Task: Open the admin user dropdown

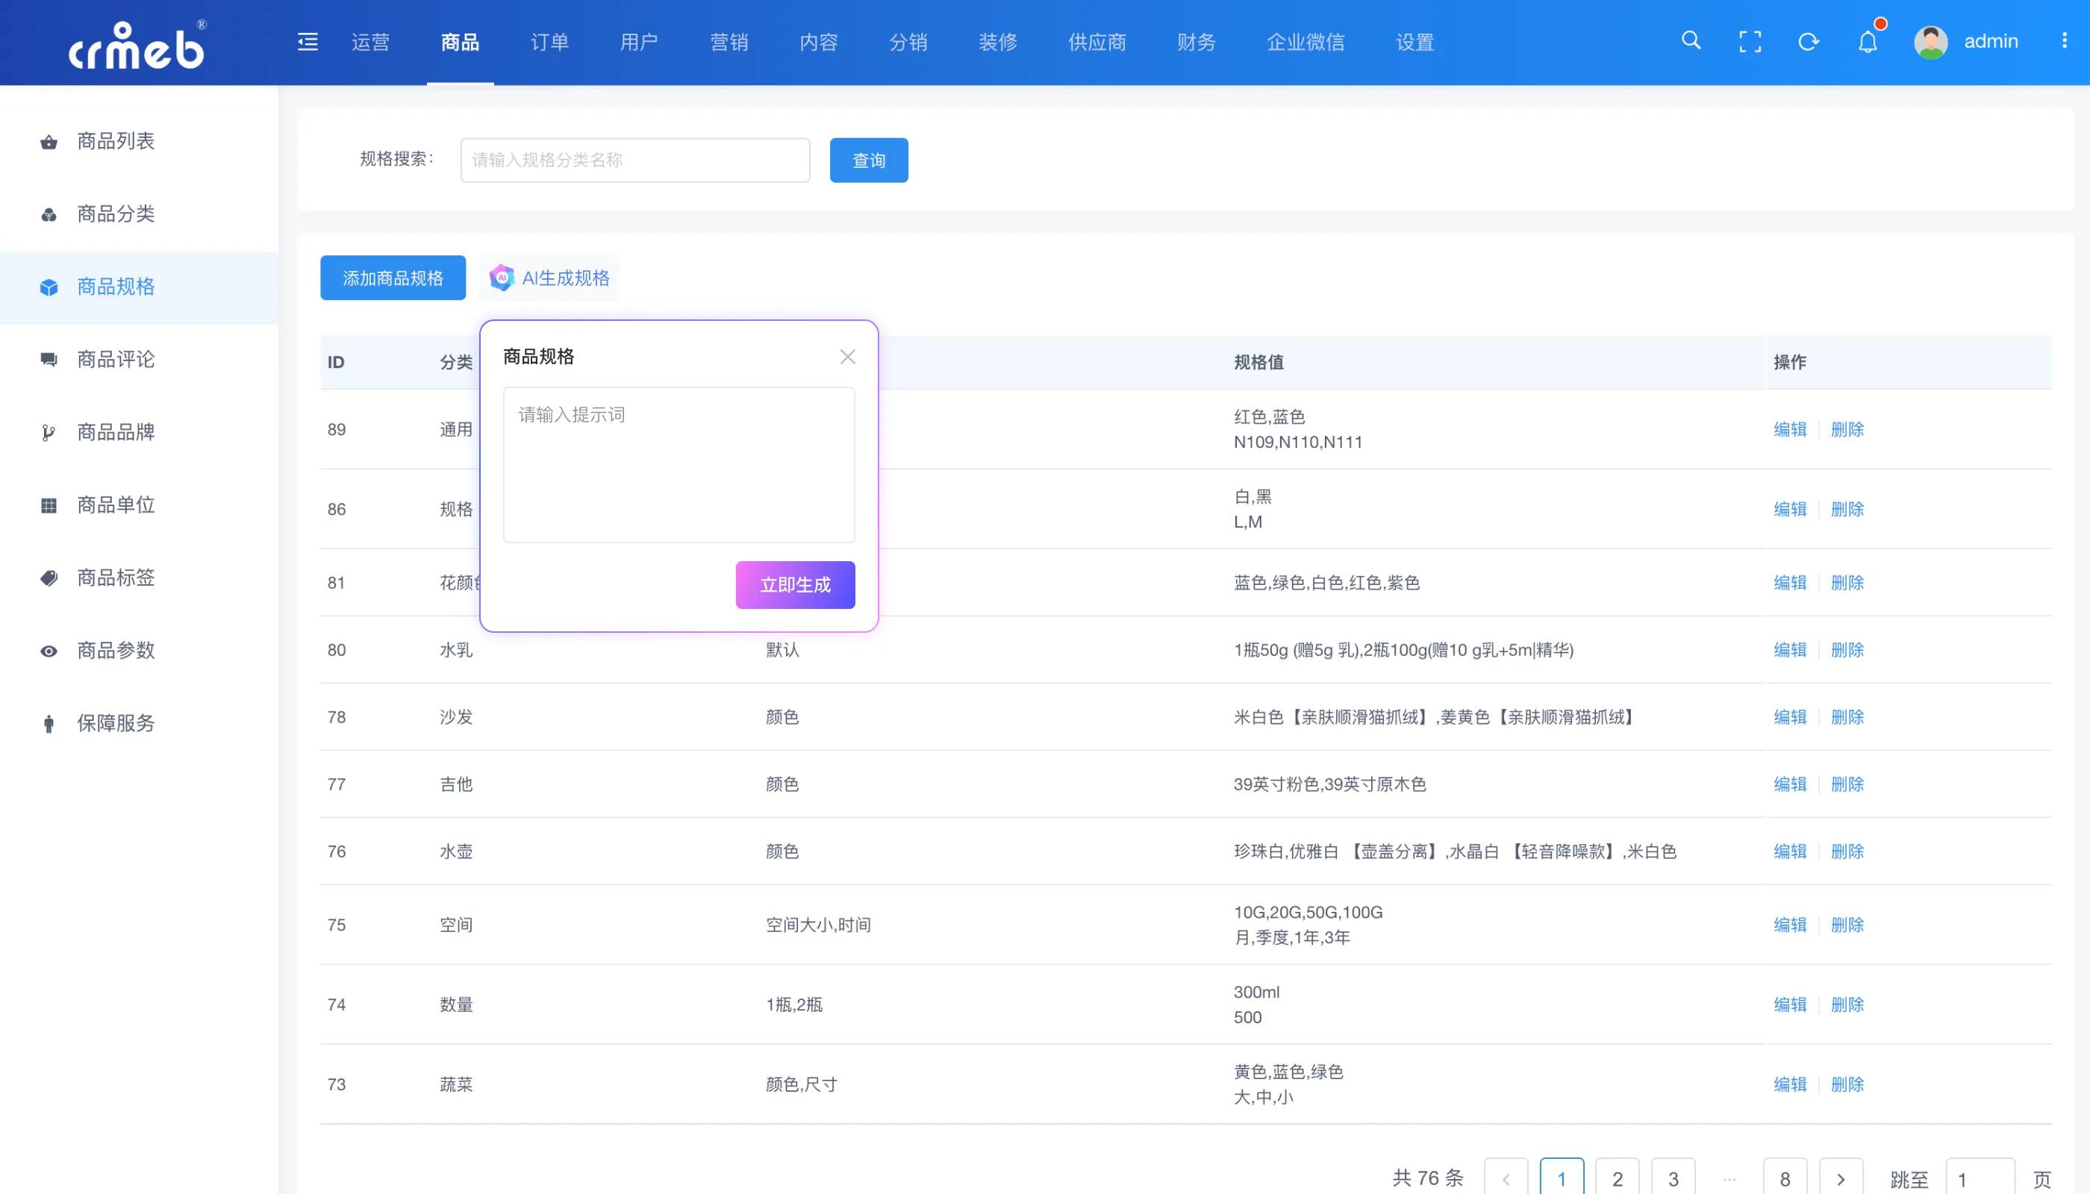Action: 1991,41
